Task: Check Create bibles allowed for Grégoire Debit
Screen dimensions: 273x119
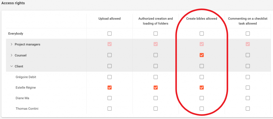Action: (x=202, y=77)
